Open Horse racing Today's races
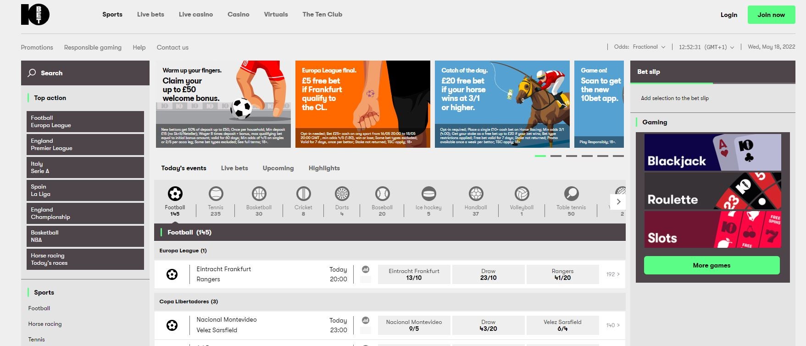Image resolution: width=806 pixels, height=346 pixels. click(85, 259)
